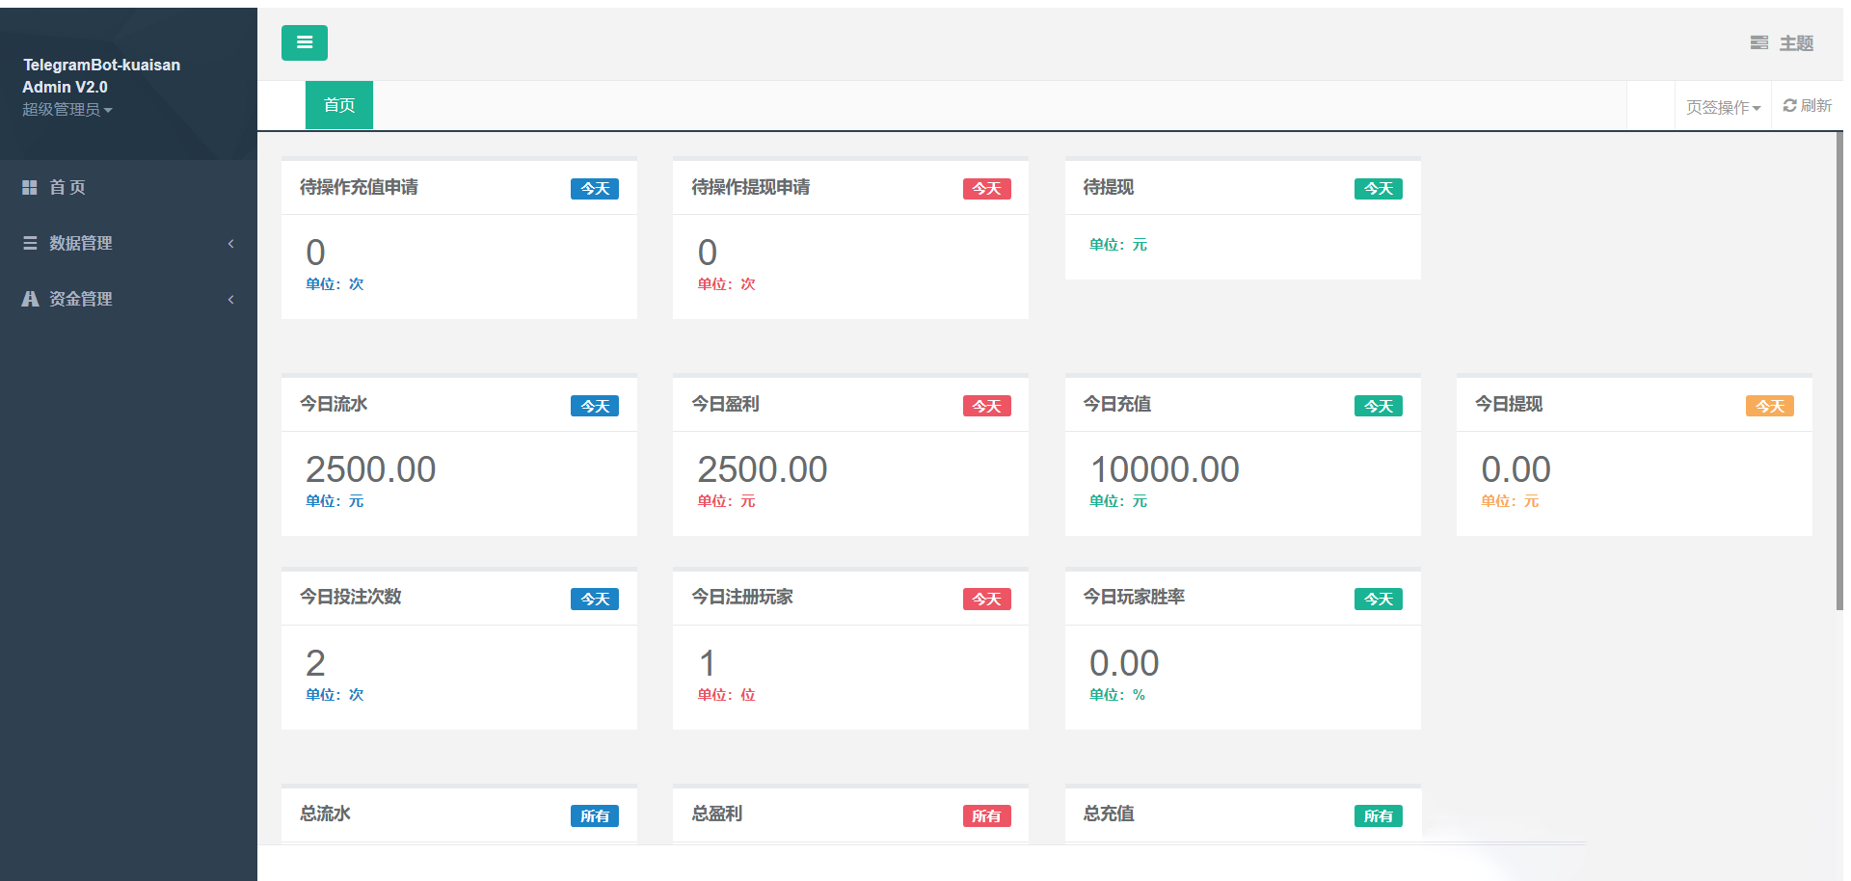This screenshot has height=881, width=1851.
Task: Click the orange 今天 badge on 今日提现
Action: (x=1769, y=407)
